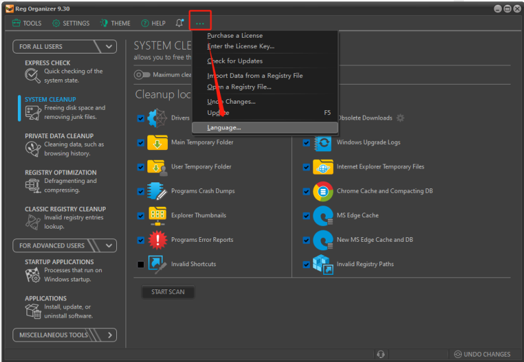Image resolution: width=524 pixels, height=362 pixels.
Task: Open the Help menu
Action: (153, 23)
